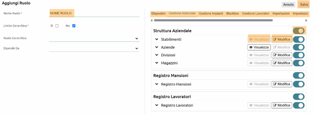Toggle the switch on the Aziende row
Screen dimensions: 314x114
pos(299,47)
